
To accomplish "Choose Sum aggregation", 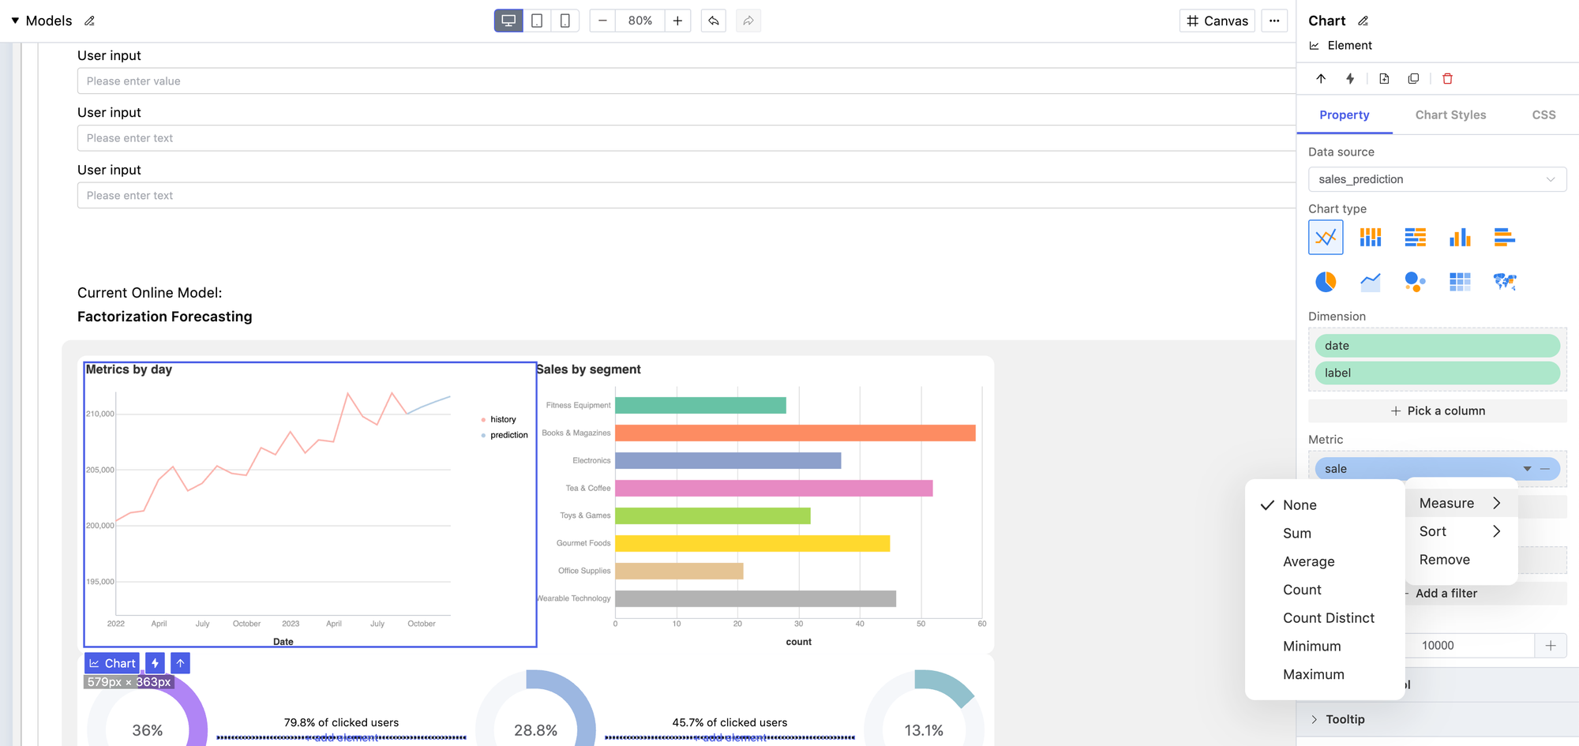I will point(1325,534).
